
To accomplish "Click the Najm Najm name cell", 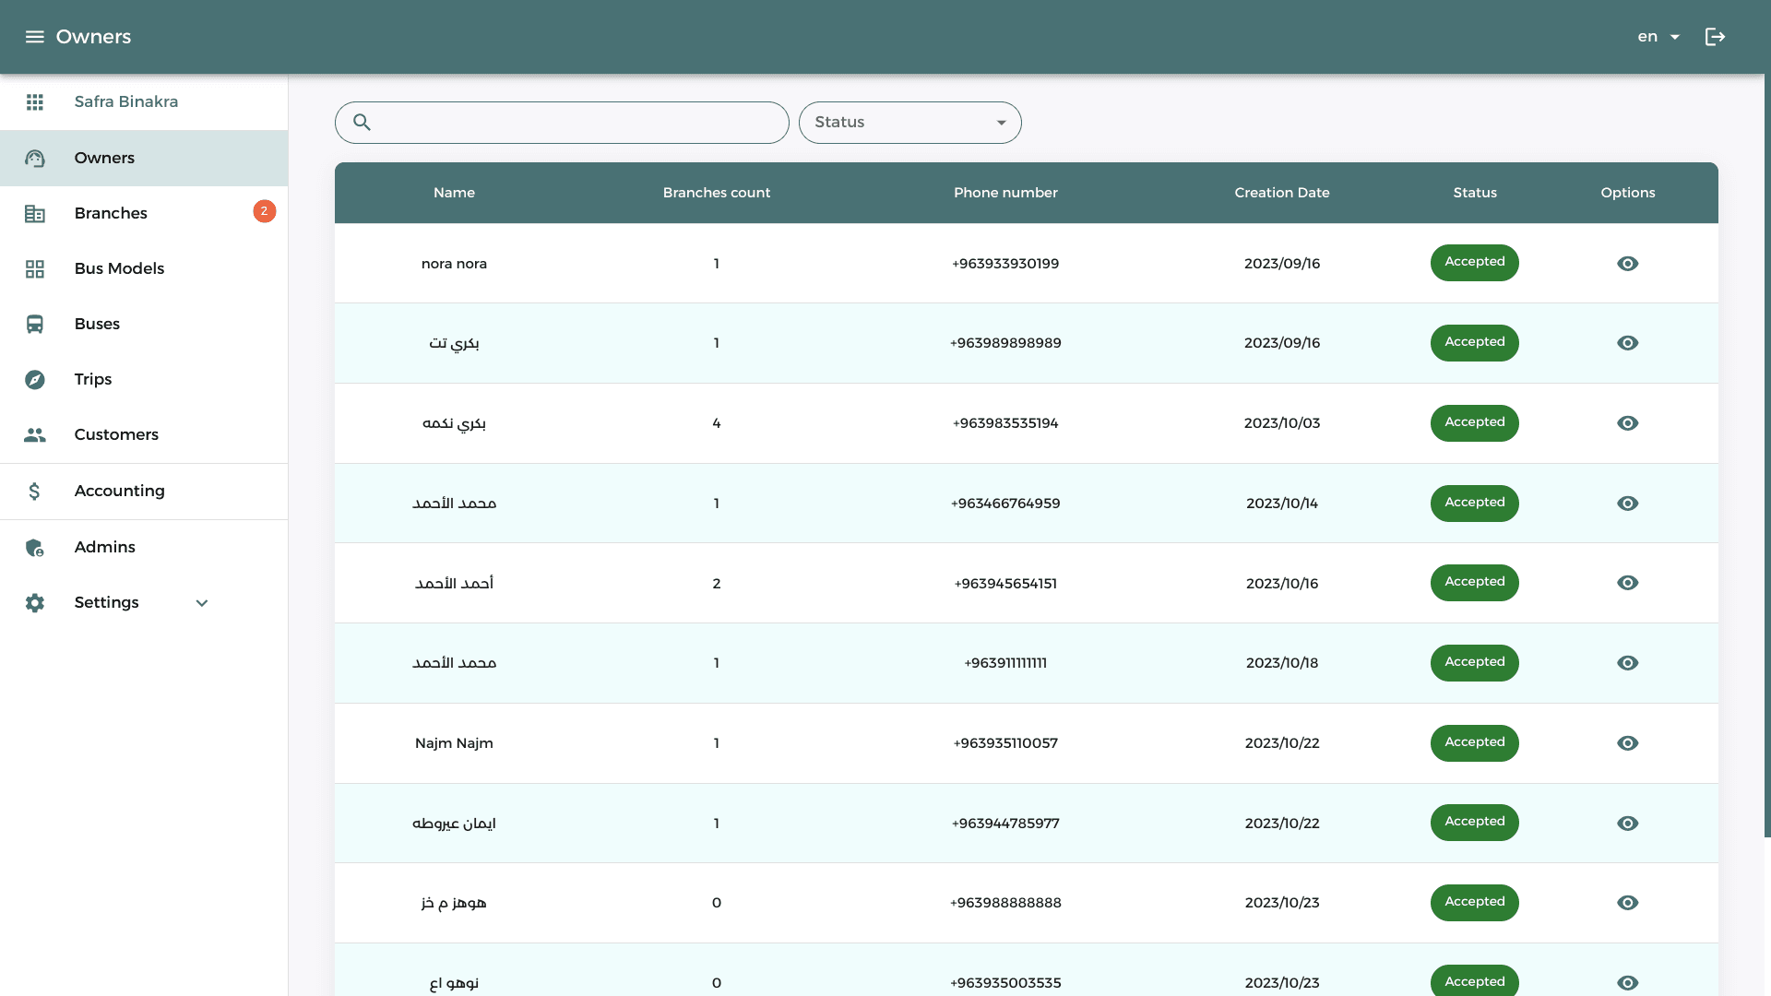I will pos(454,743).
